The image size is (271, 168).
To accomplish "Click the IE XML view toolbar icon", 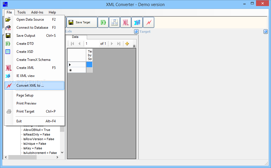I will [137, 22].
